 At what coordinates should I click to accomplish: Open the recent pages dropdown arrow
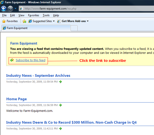click(x=15, y=8)
